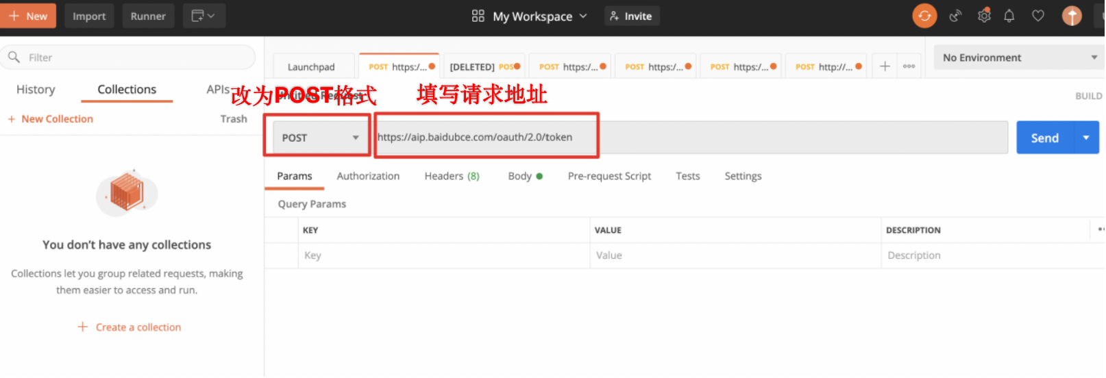Viewport: 1106px width, 378px height.
Task: Click the Query Params heading
Action: 312,204
